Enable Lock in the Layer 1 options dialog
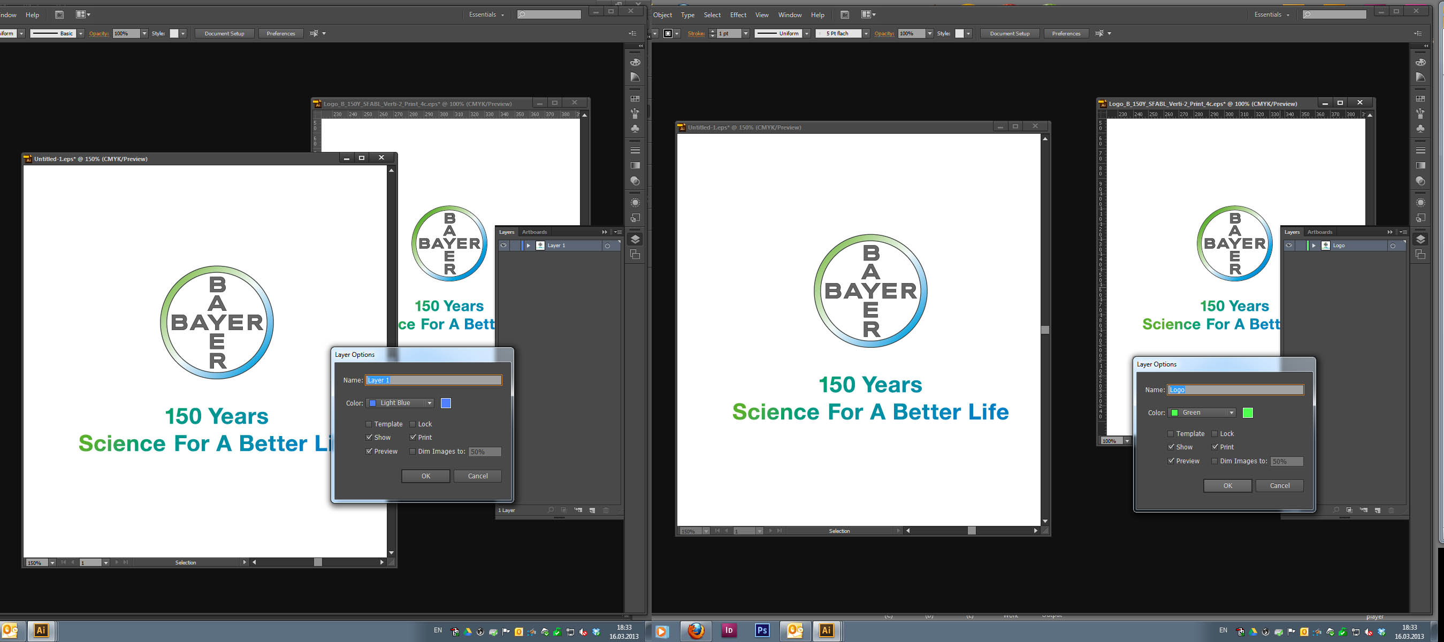 pyautogui.click(x=412, y=424)
